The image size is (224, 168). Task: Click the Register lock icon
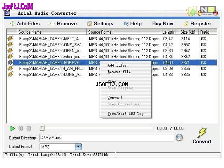click(186, 23)
